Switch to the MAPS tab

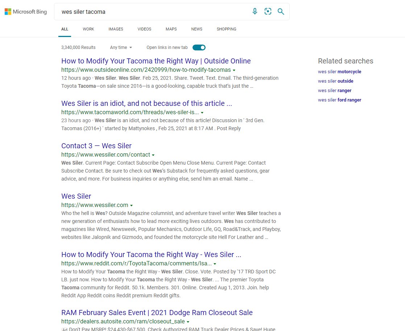point(171,29)
